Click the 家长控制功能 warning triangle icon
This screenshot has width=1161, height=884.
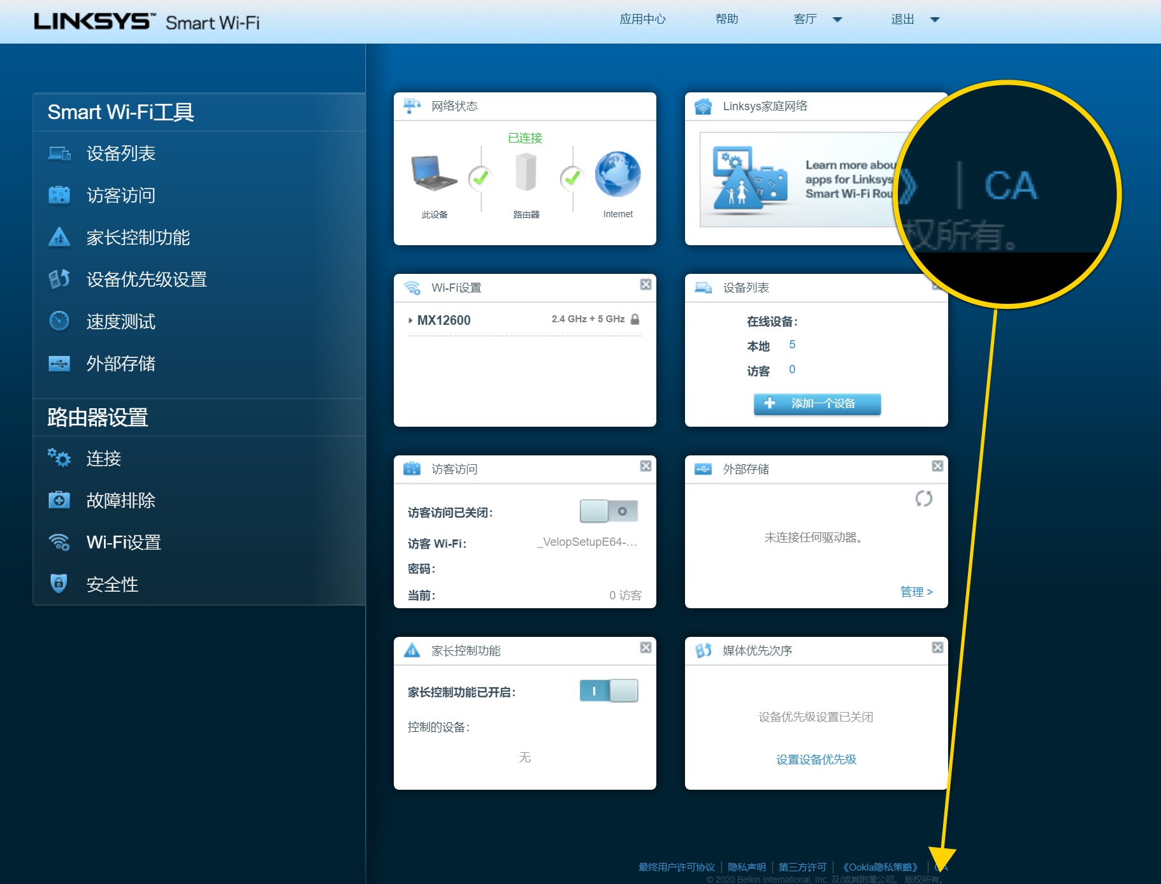click(x=59, y=238)
